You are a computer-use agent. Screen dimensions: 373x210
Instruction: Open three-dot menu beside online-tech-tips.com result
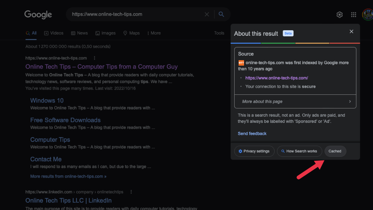click(94, 58)
